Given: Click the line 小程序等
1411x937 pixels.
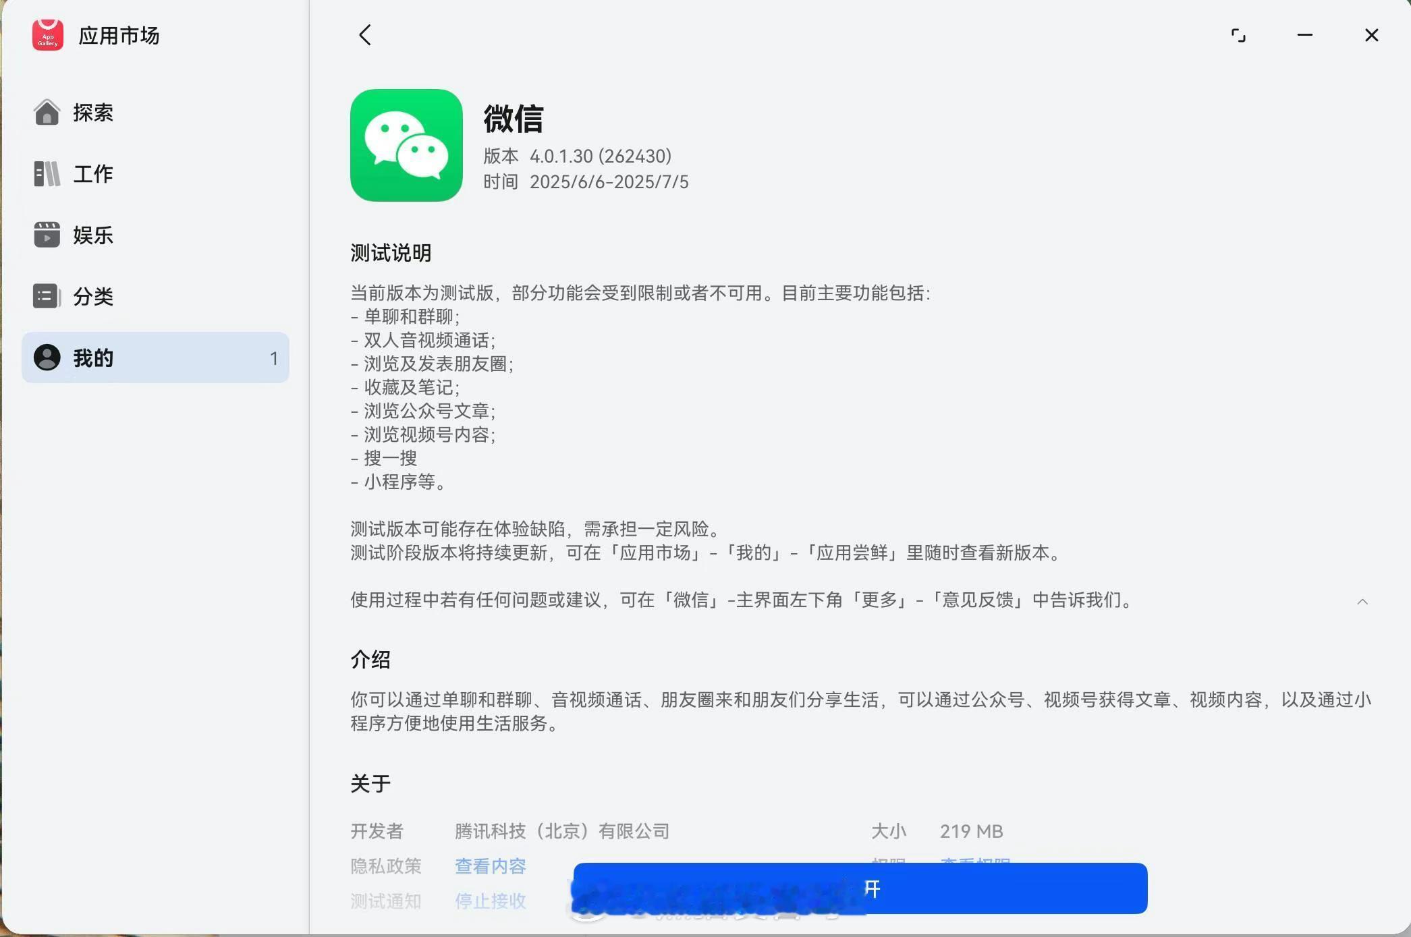Looking at the screenshot, I should tap(398, 482).
